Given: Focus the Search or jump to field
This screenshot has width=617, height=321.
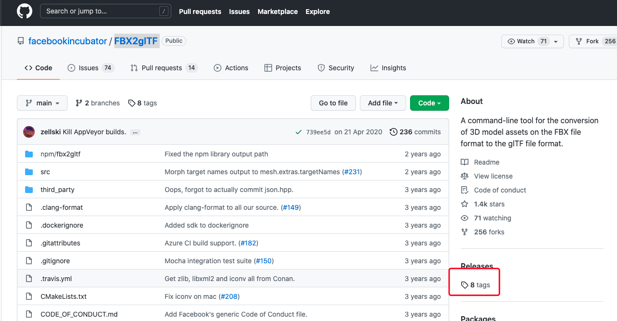Looking at the screenshot, I should coord(105,11).
